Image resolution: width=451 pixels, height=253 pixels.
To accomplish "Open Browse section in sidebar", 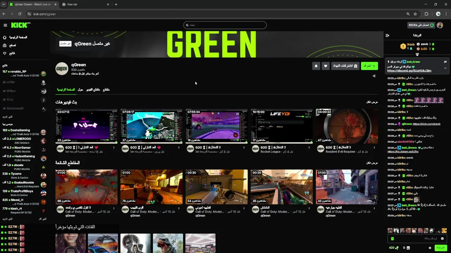I will (x=10, y=45).
